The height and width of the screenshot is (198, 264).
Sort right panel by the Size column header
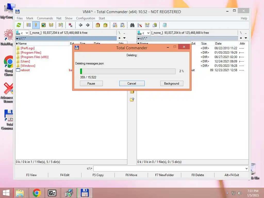(207, 43)
